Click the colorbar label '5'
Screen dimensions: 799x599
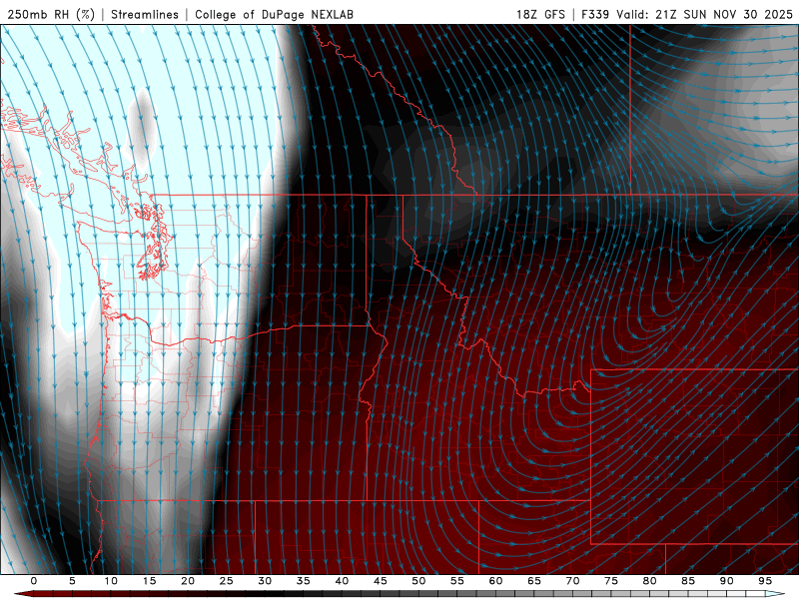pos(72,581)
